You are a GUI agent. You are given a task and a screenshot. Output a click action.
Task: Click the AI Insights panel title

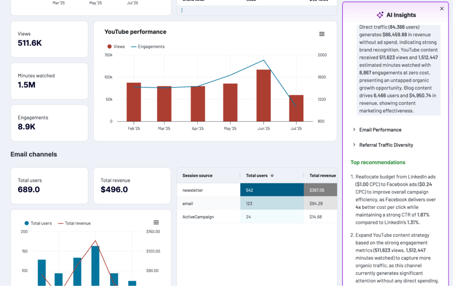(401, 15)
